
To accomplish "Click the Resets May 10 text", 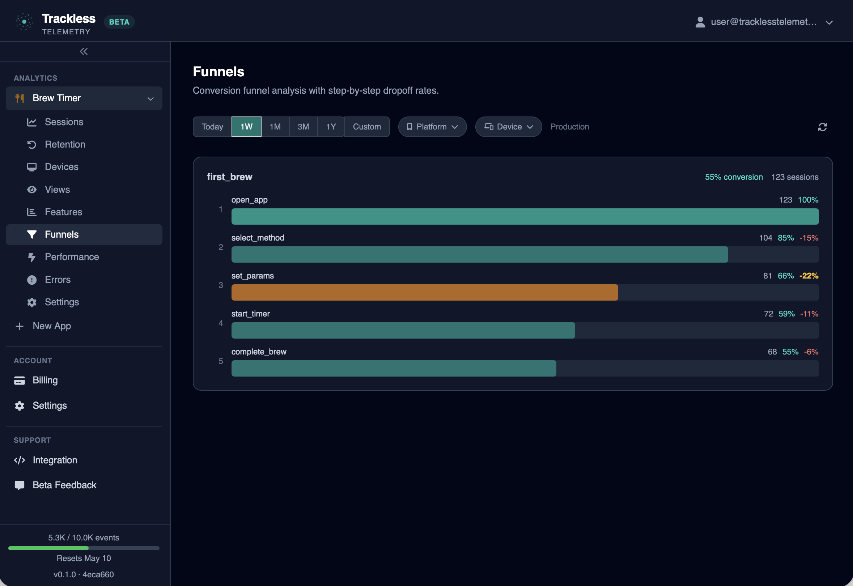I will pyautogui.click(x=84, y=559).
